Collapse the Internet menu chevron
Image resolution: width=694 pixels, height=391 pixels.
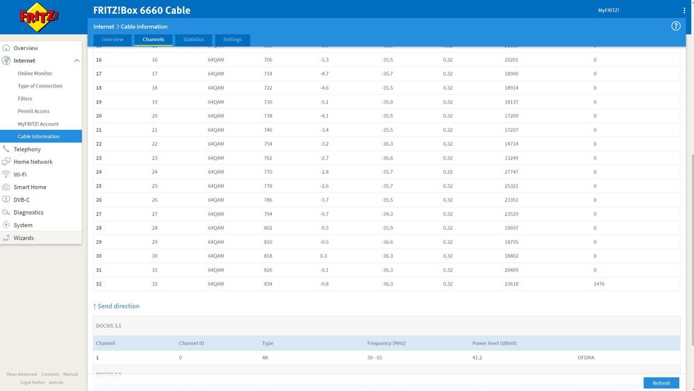76,60
